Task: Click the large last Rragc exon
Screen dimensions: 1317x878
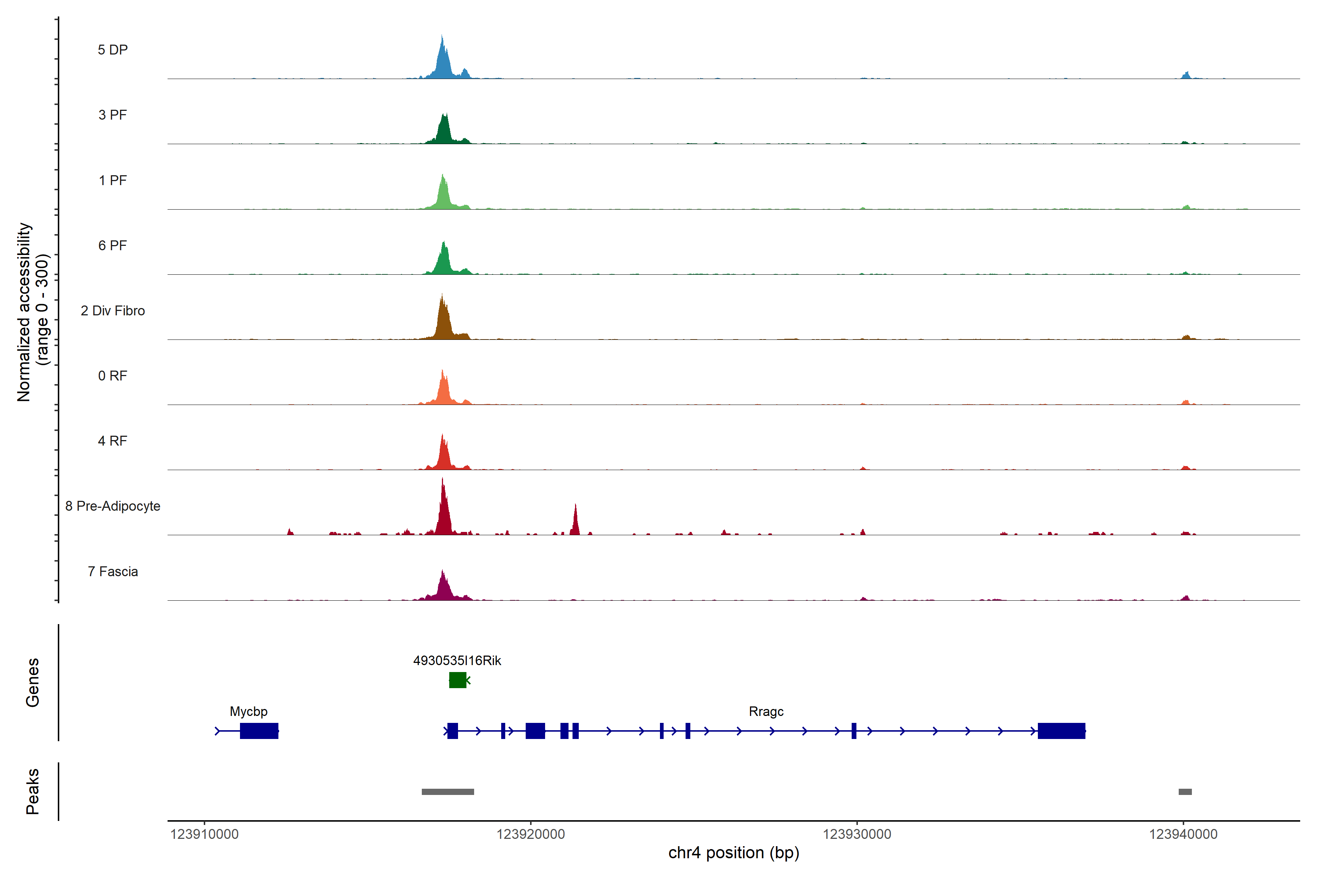Action: [x=1061, y=731]
